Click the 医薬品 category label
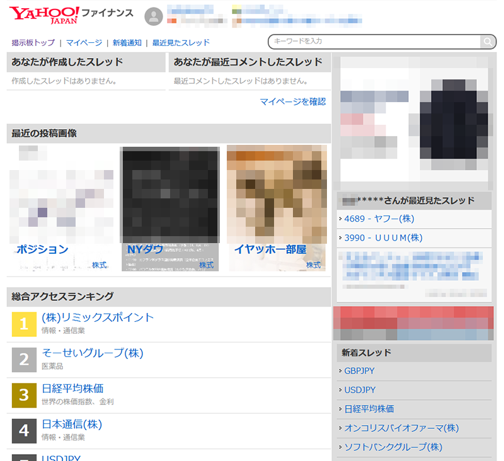This screenshot has width=504, height=461. [x=52, y=367]
